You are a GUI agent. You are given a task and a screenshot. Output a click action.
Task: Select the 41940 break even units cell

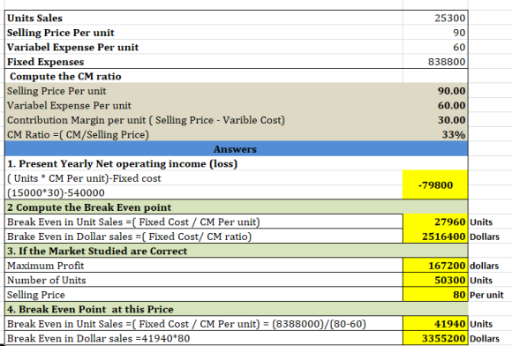(435, 323)
